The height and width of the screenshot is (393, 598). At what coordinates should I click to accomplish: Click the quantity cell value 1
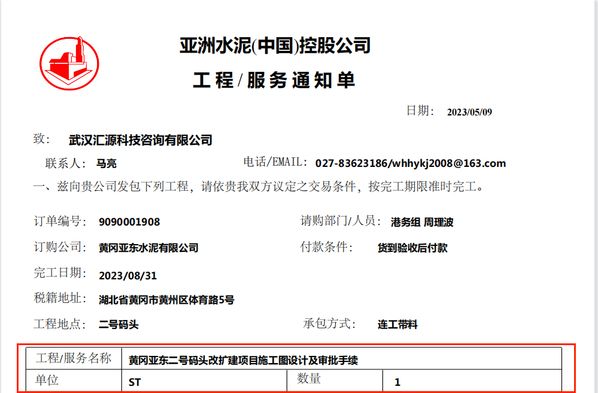[x=397, y=382]
